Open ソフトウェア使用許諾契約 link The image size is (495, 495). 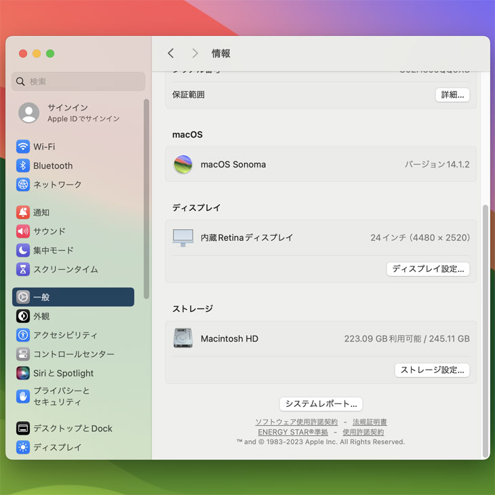[296, 422]
